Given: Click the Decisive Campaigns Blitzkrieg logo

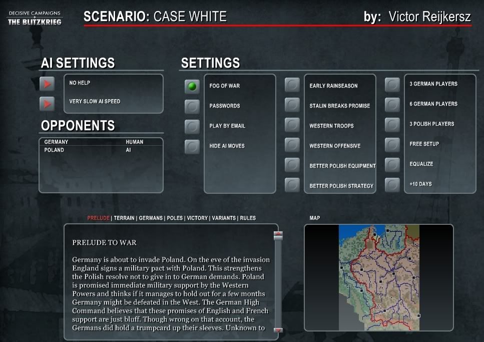Looking at the screenshot, I should 35,18.
